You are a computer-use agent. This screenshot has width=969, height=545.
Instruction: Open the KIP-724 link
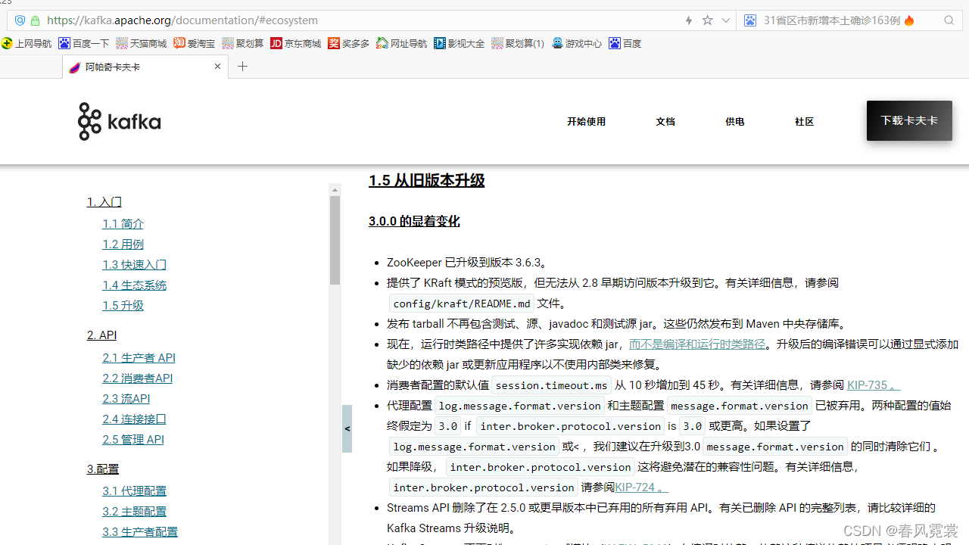(641, 487)
